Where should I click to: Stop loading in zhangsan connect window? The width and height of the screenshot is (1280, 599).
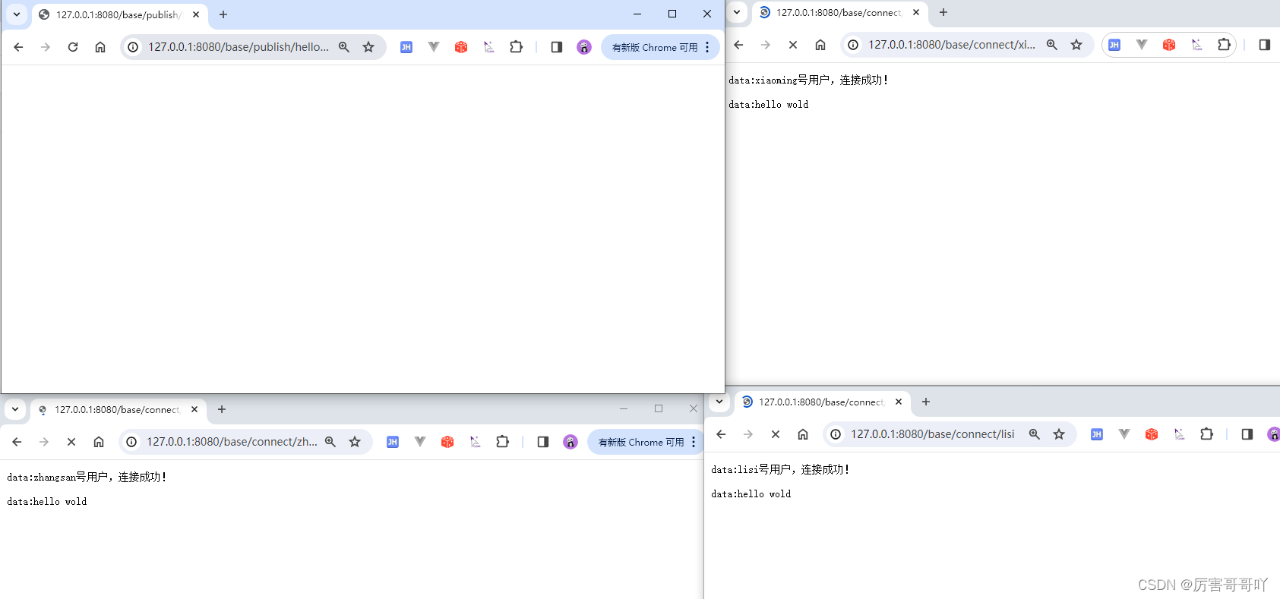[71, 442]
